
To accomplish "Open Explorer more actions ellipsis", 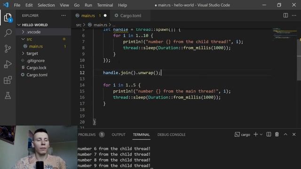I will click(63, 15).
